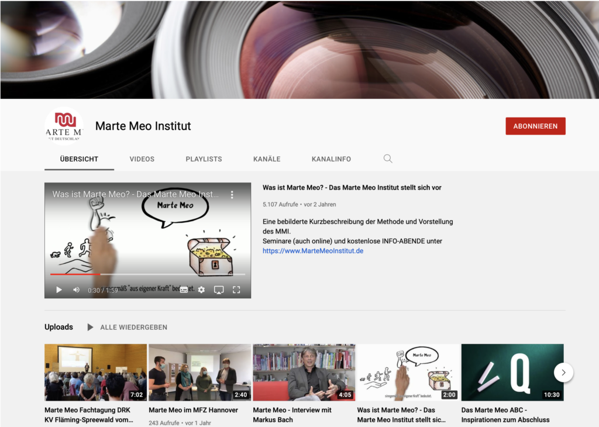Click the AirPlay icon in player

(x=219, y=290)
